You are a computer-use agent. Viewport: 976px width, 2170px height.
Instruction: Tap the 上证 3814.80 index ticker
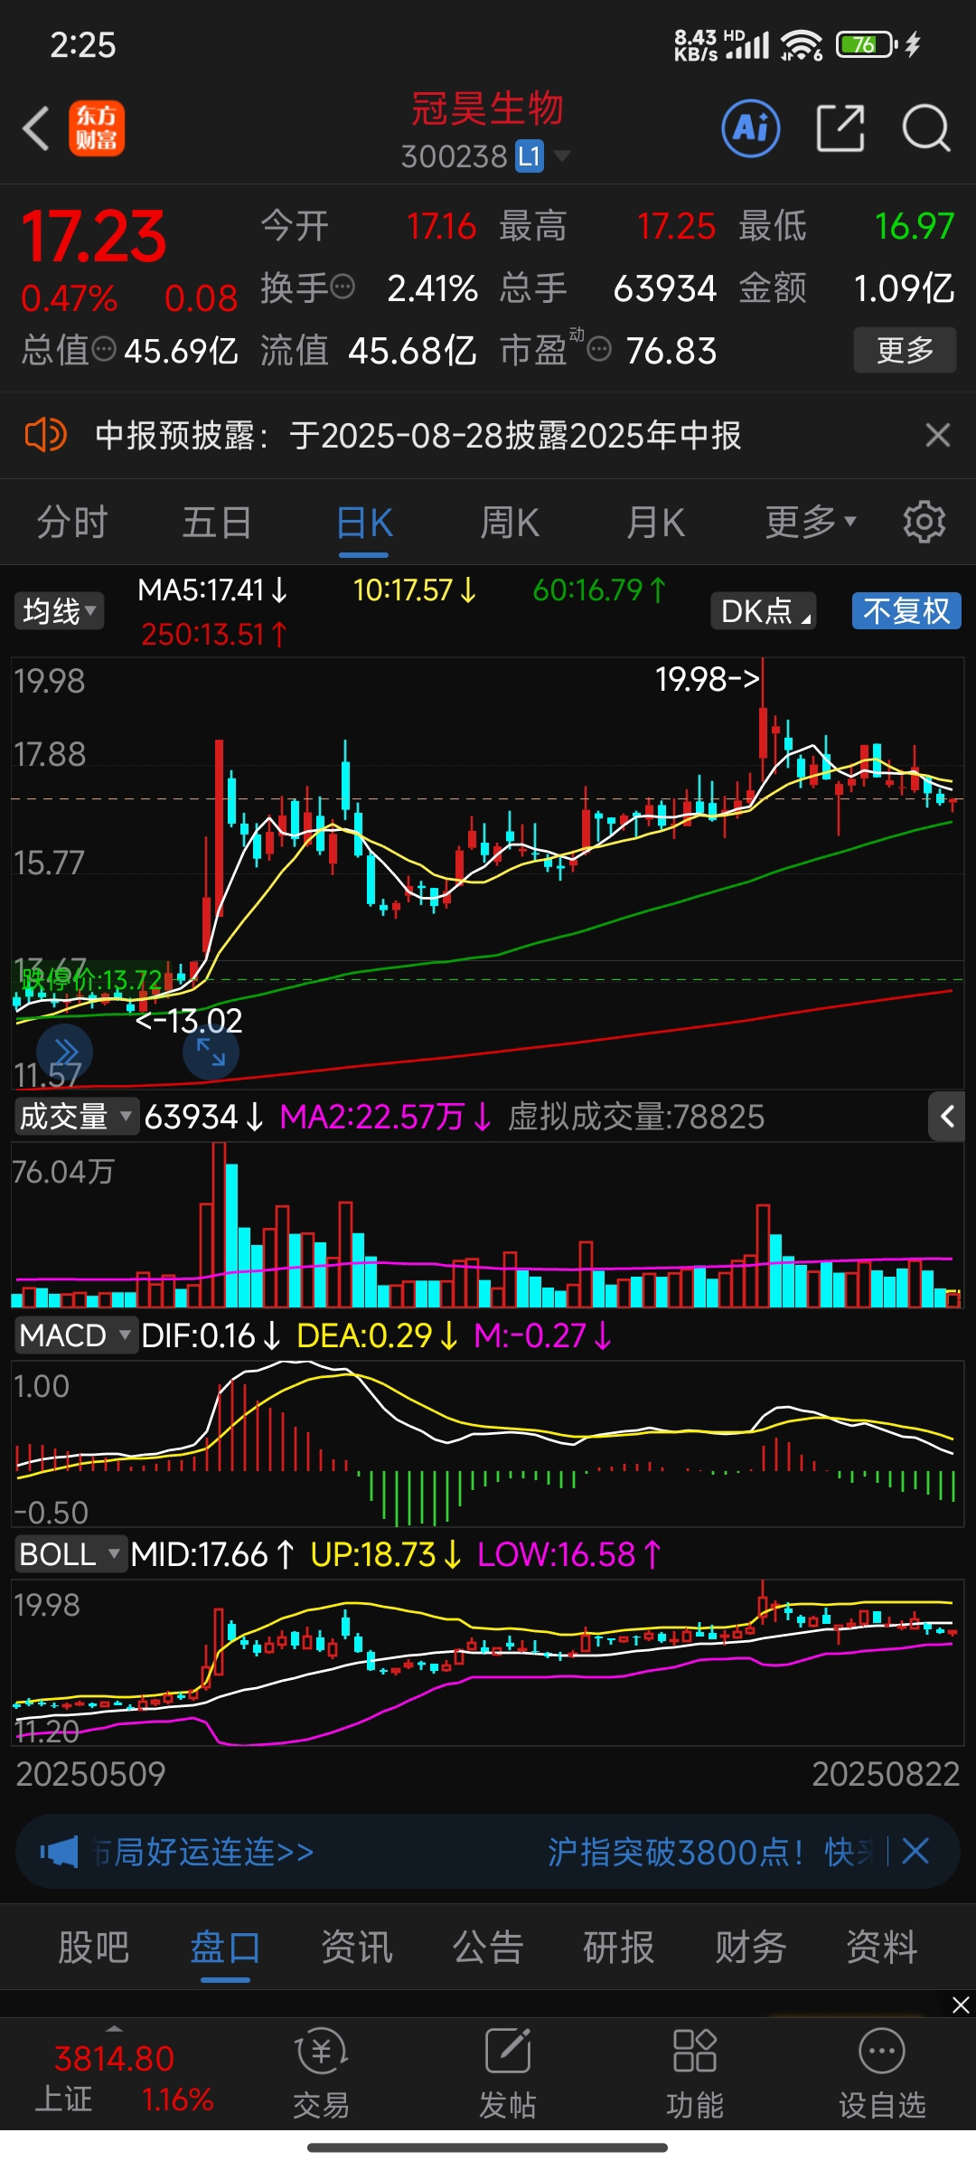click(x=115, y=2077)
